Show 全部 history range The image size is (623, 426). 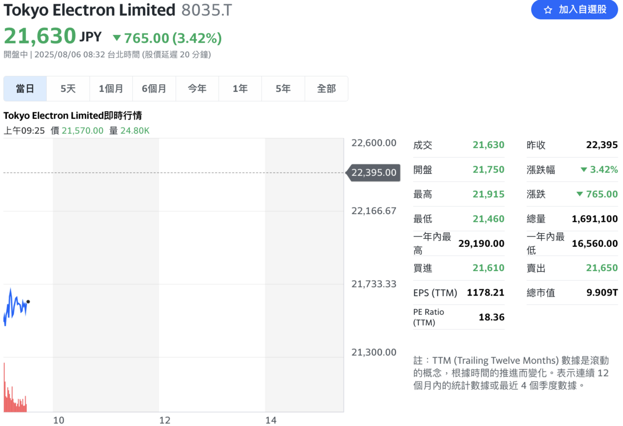(327, 89)
